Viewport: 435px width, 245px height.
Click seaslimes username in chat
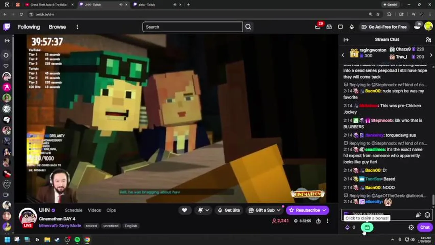(375, 149)
